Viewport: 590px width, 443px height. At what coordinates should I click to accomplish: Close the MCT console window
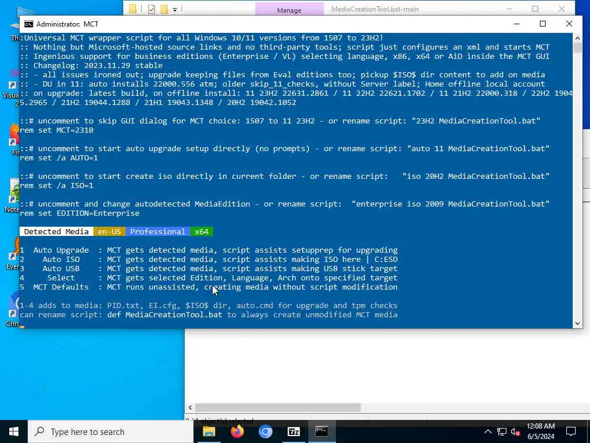569,24
